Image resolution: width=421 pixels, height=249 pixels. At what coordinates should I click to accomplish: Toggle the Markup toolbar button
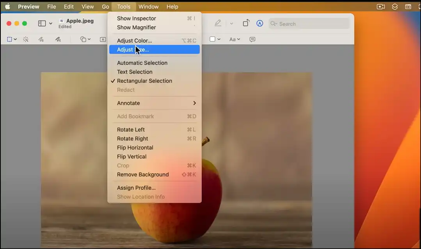tap(259, 23)
